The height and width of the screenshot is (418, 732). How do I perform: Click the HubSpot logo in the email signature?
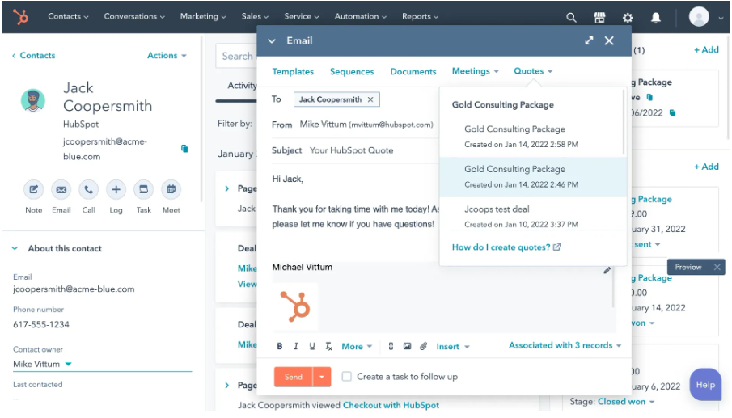(295, 306)
